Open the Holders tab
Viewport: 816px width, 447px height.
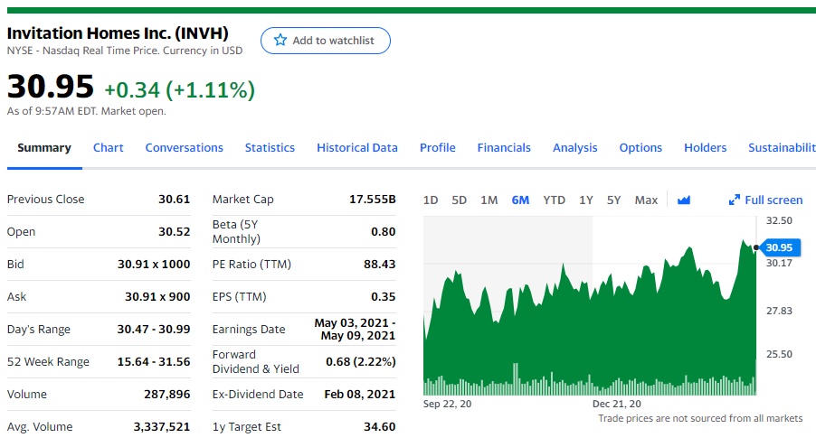pyautogui.click(x=705, y=147)
